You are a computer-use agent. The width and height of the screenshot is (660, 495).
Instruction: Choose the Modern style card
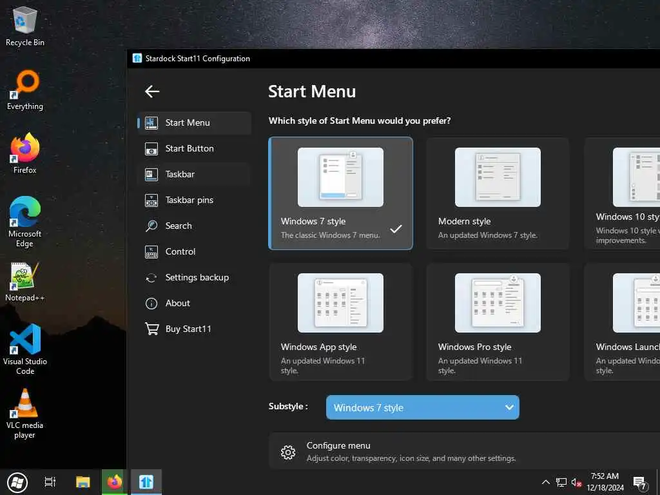point(498,193)
